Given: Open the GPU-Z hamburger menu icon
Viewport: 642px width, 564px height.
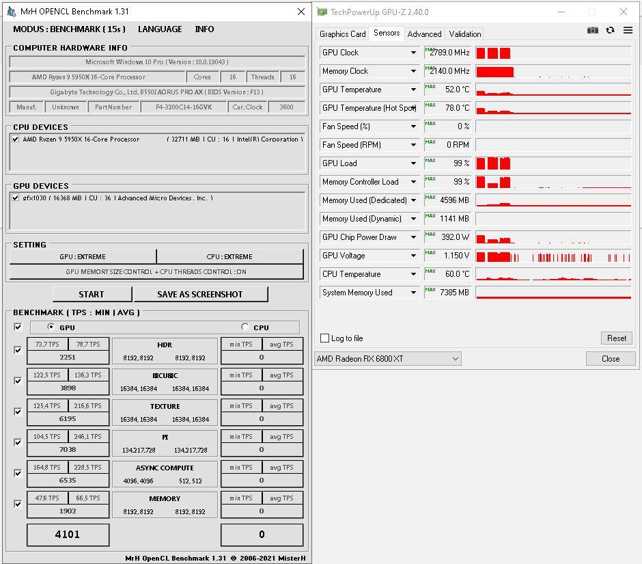Looking at the screenshot, I should click(x=628, y=30).
